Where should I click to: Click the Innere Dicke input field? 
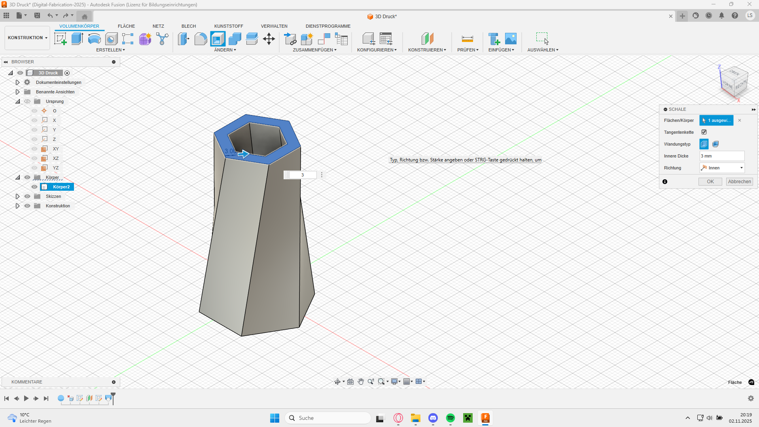[x=721, y=156]
